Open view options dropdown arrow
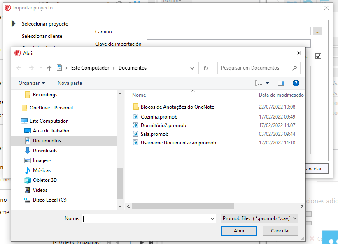The image size is (338, 244). (267, 83)
